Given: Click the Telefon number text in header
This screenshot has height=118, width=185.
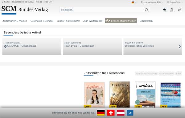Looking at the screenshot, I should (27, 2).
